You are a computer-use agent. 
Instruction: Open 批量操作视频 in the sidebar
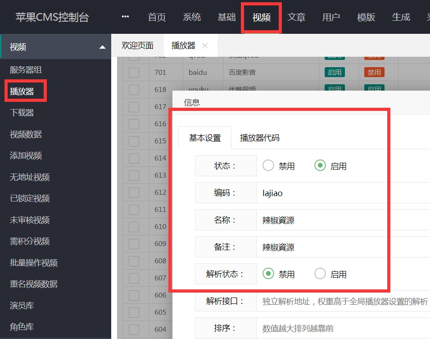tap(34, 263)
